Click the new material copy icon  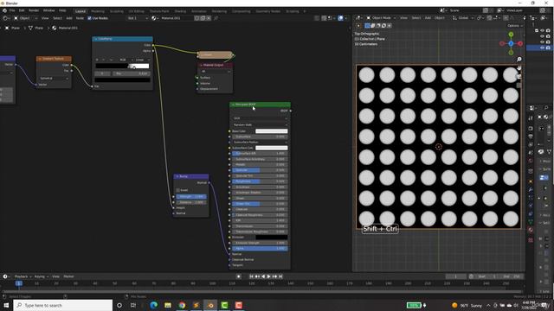[203, 18]
